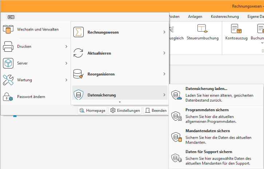Click the Rechnungswesen sigma icon

click(x=78, y=32)
